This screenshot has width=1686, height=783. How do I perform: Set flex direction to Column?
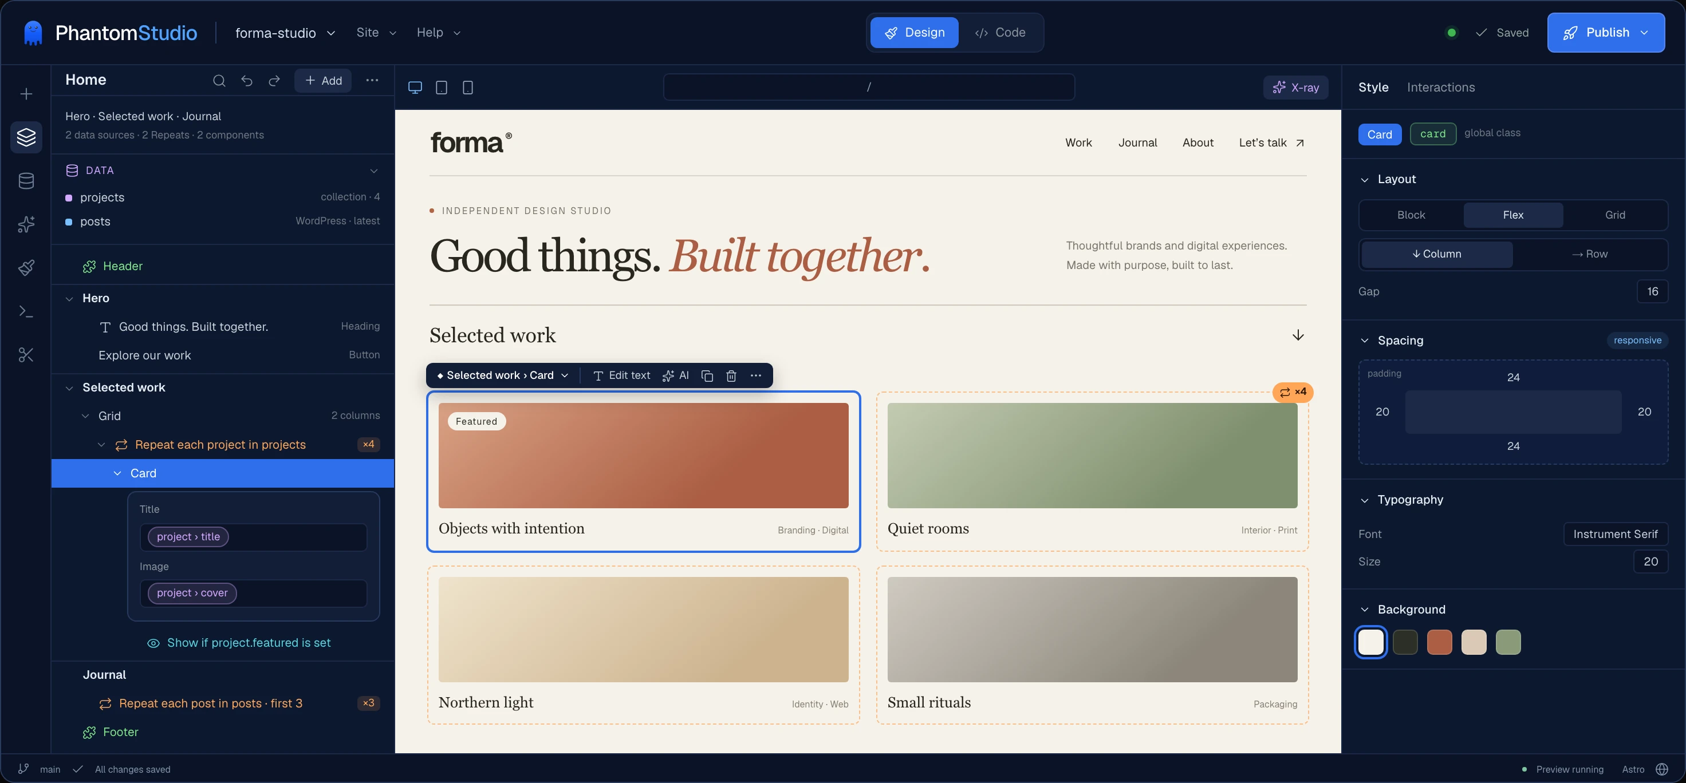click(1437, 254)
